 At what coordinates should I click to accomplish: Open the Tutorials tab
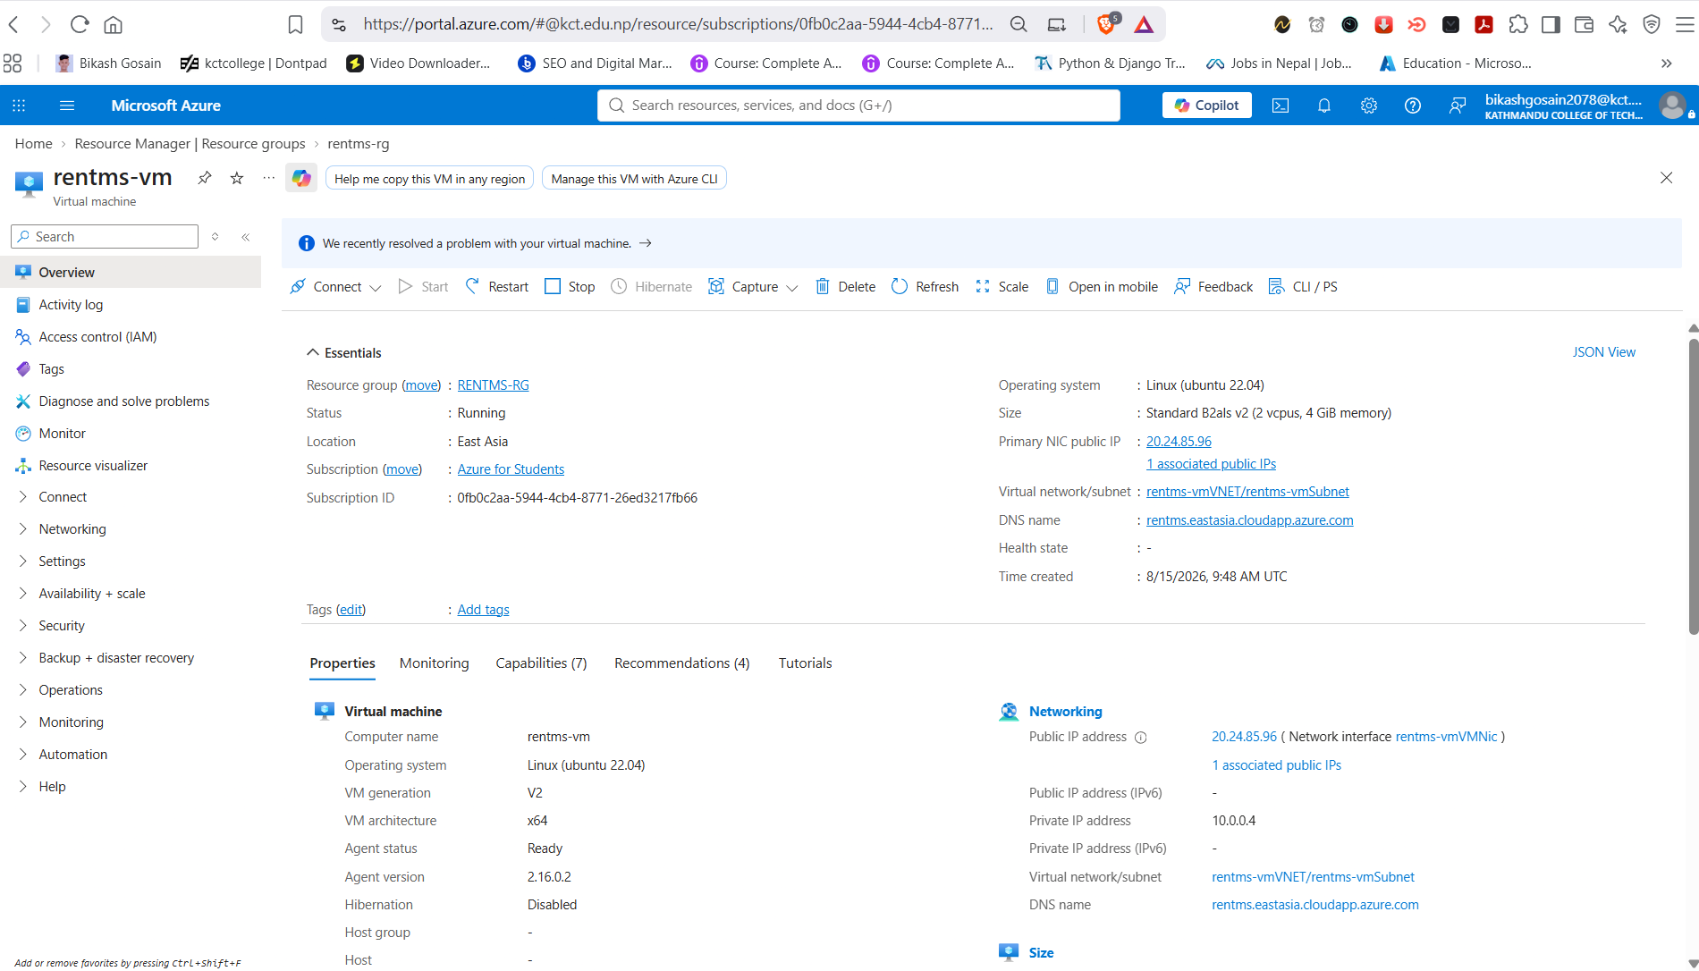[805, 663]
